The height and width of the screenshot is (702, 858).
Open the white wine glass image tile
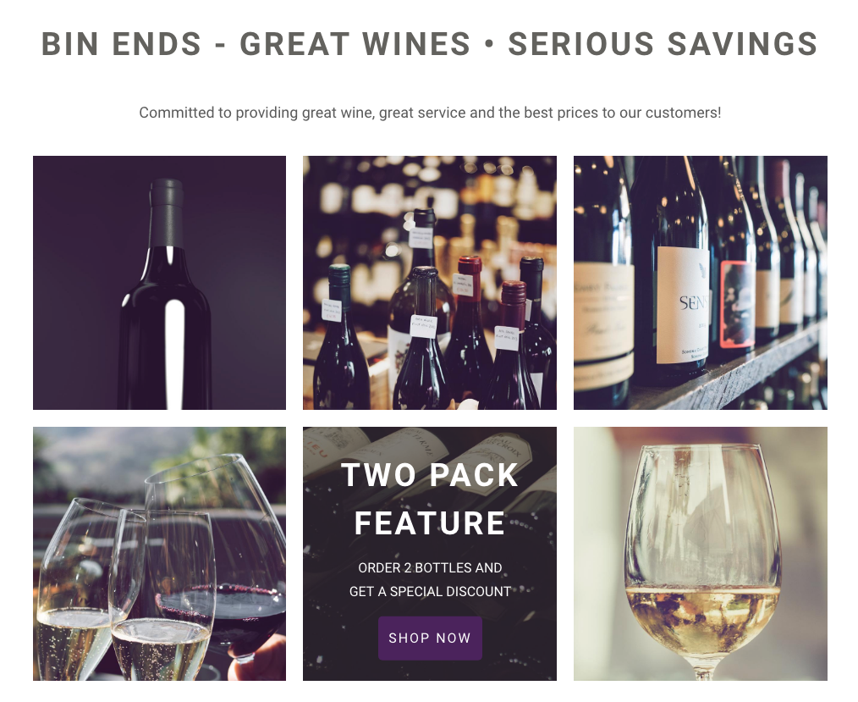701,554
